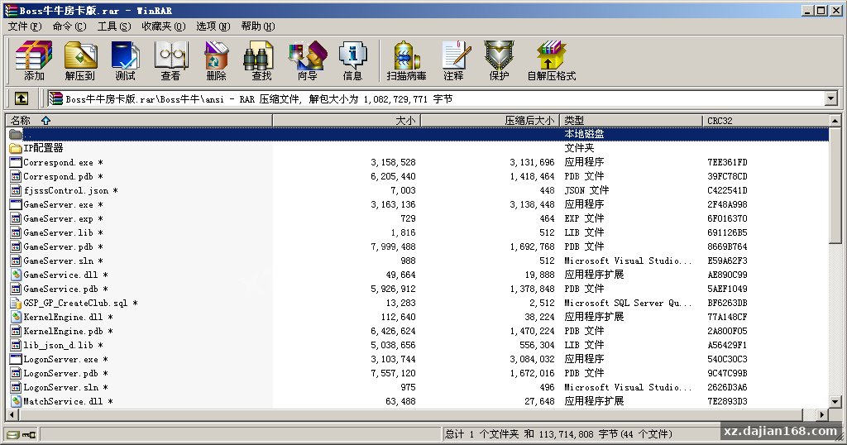
Task: Click the 解压到 (Extract To) toolbar icon
Action: (80, 60)
